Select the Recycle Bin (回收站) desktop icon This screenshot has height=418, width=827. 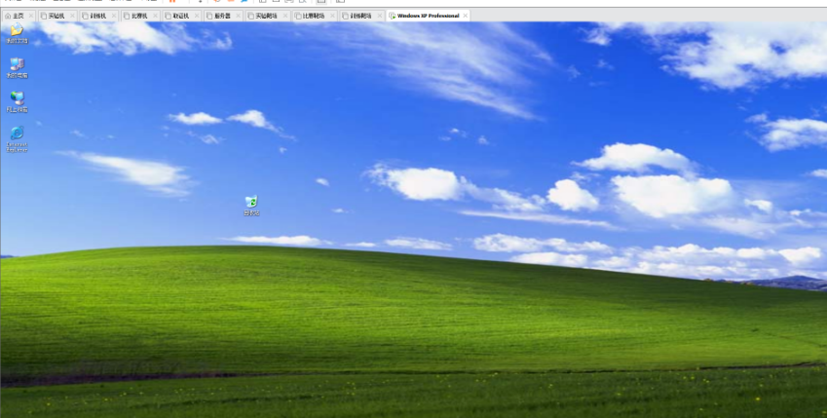251,206
